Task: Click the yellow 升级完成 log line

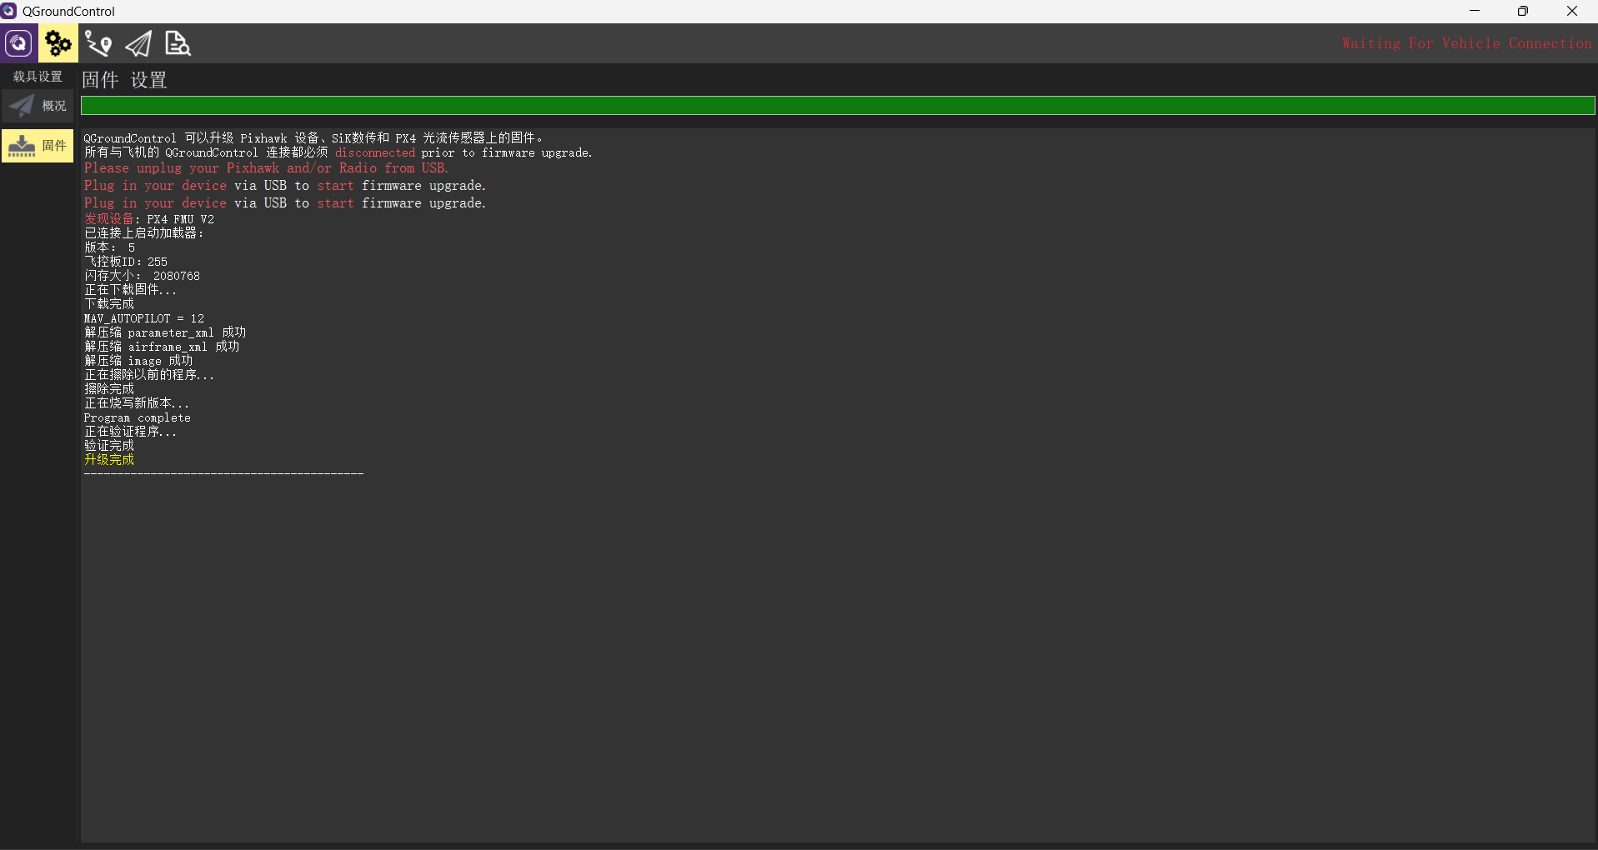Action: [109, 460]
